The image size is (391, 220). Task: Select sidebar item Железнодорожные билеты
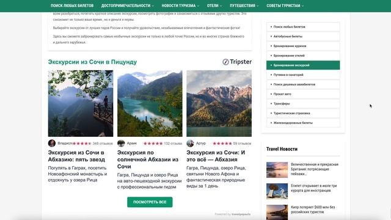click(303, 123)
